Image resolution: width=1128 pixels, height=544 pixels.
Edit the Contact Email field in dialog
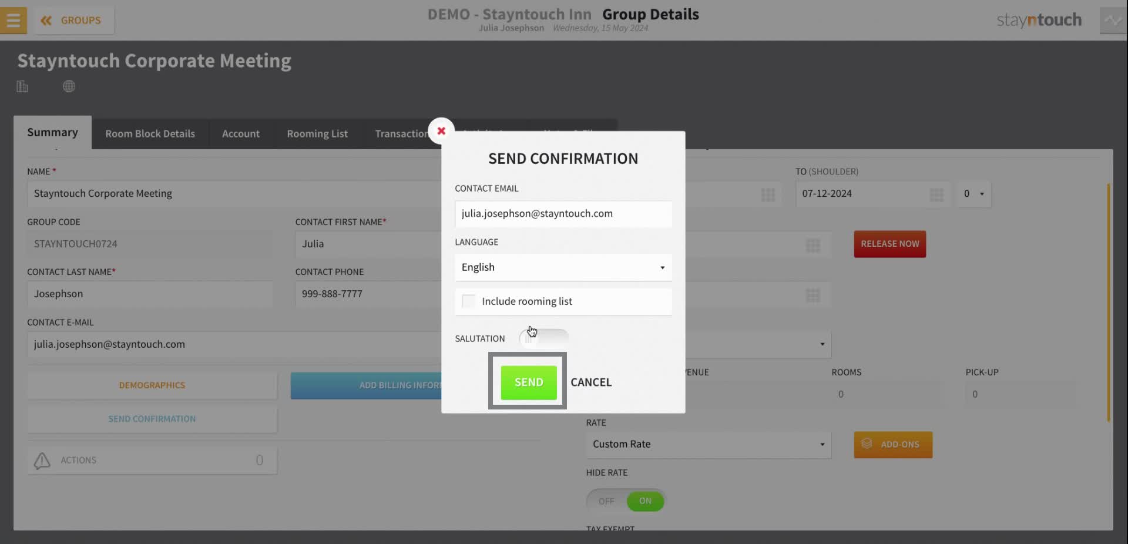[x=563, y=214]
